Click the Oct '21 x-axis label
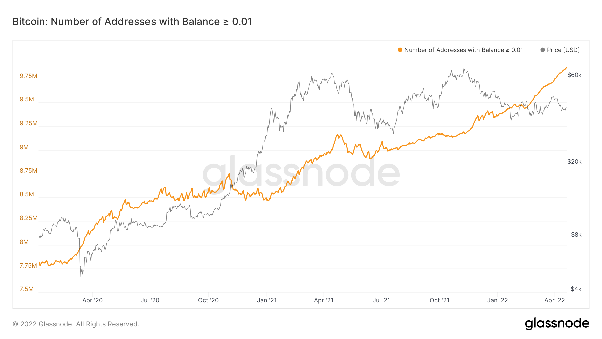 439,300
